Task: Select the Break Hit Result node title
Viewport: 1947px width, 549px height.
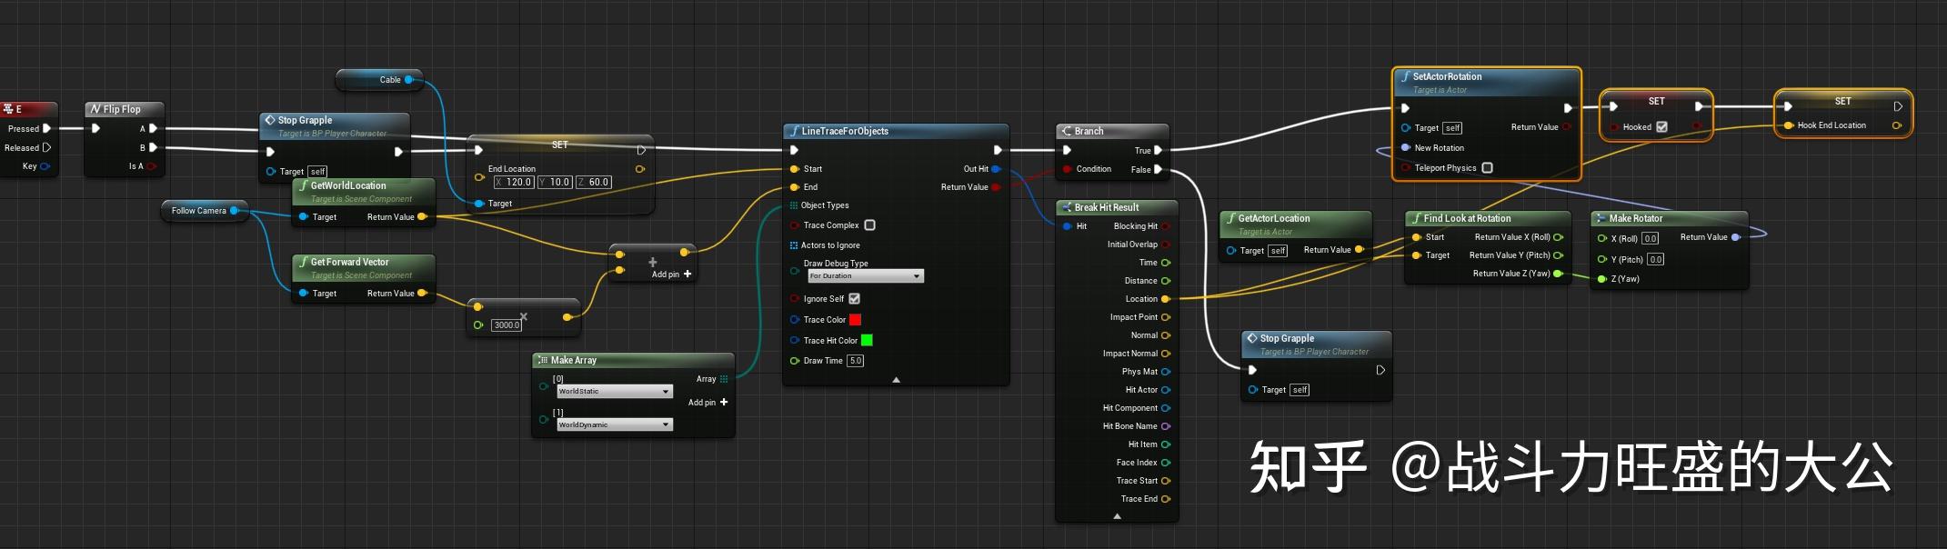Action: click(1107, 208)
